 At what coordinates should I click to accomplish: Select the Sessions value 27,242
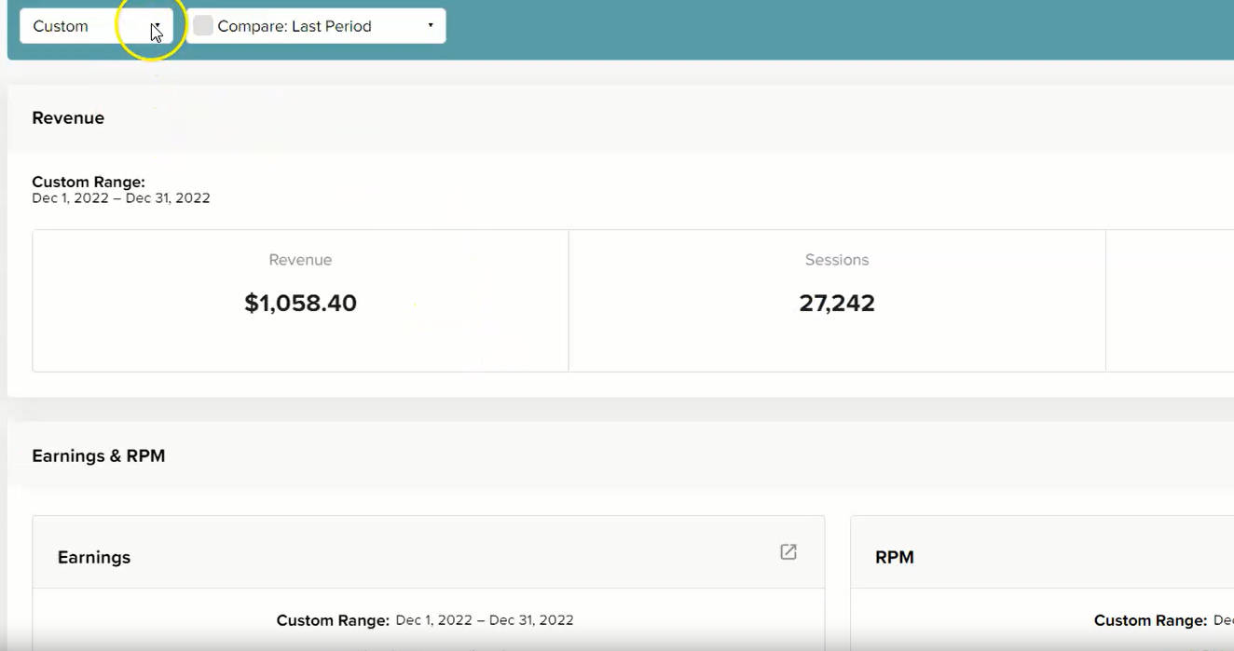point(837,303)
